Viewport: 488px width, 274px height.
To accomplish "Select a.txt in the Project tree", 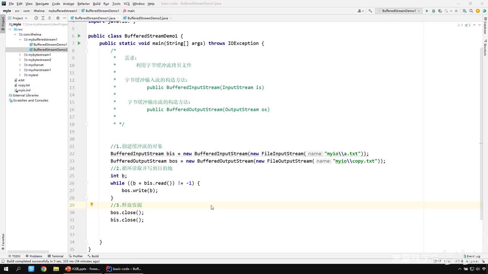I will pyautogui.click(x=21, y=80).
